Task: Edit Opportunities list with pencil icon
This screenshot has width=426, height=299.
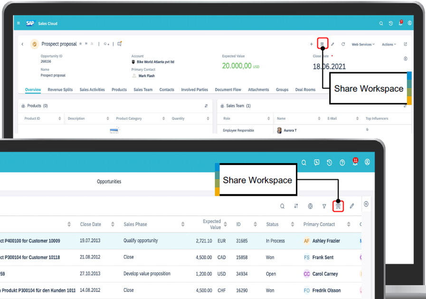Action: coord(352,206)
